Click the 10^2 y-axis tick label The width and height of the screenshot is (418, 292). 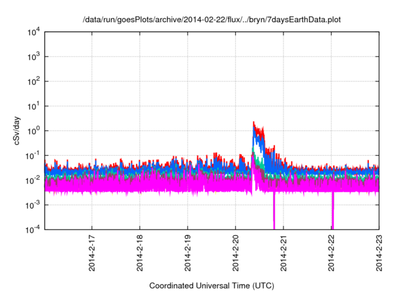click(34, 81)
